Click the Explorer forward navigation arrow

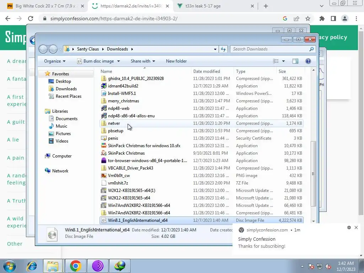click(53, 49)
